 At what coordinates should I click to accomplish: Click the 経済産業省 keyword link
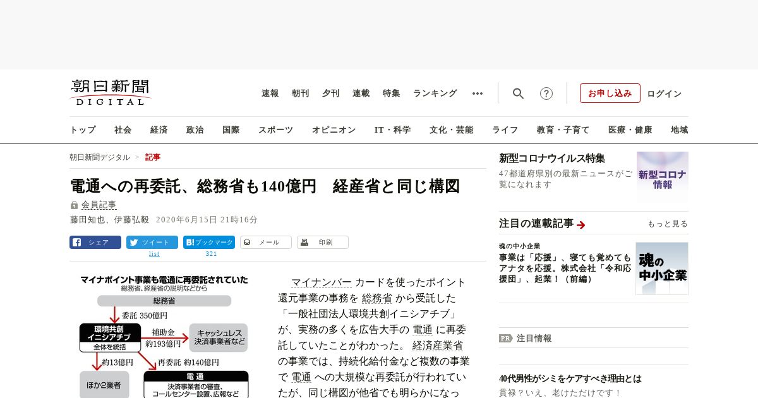click(438, 346)
